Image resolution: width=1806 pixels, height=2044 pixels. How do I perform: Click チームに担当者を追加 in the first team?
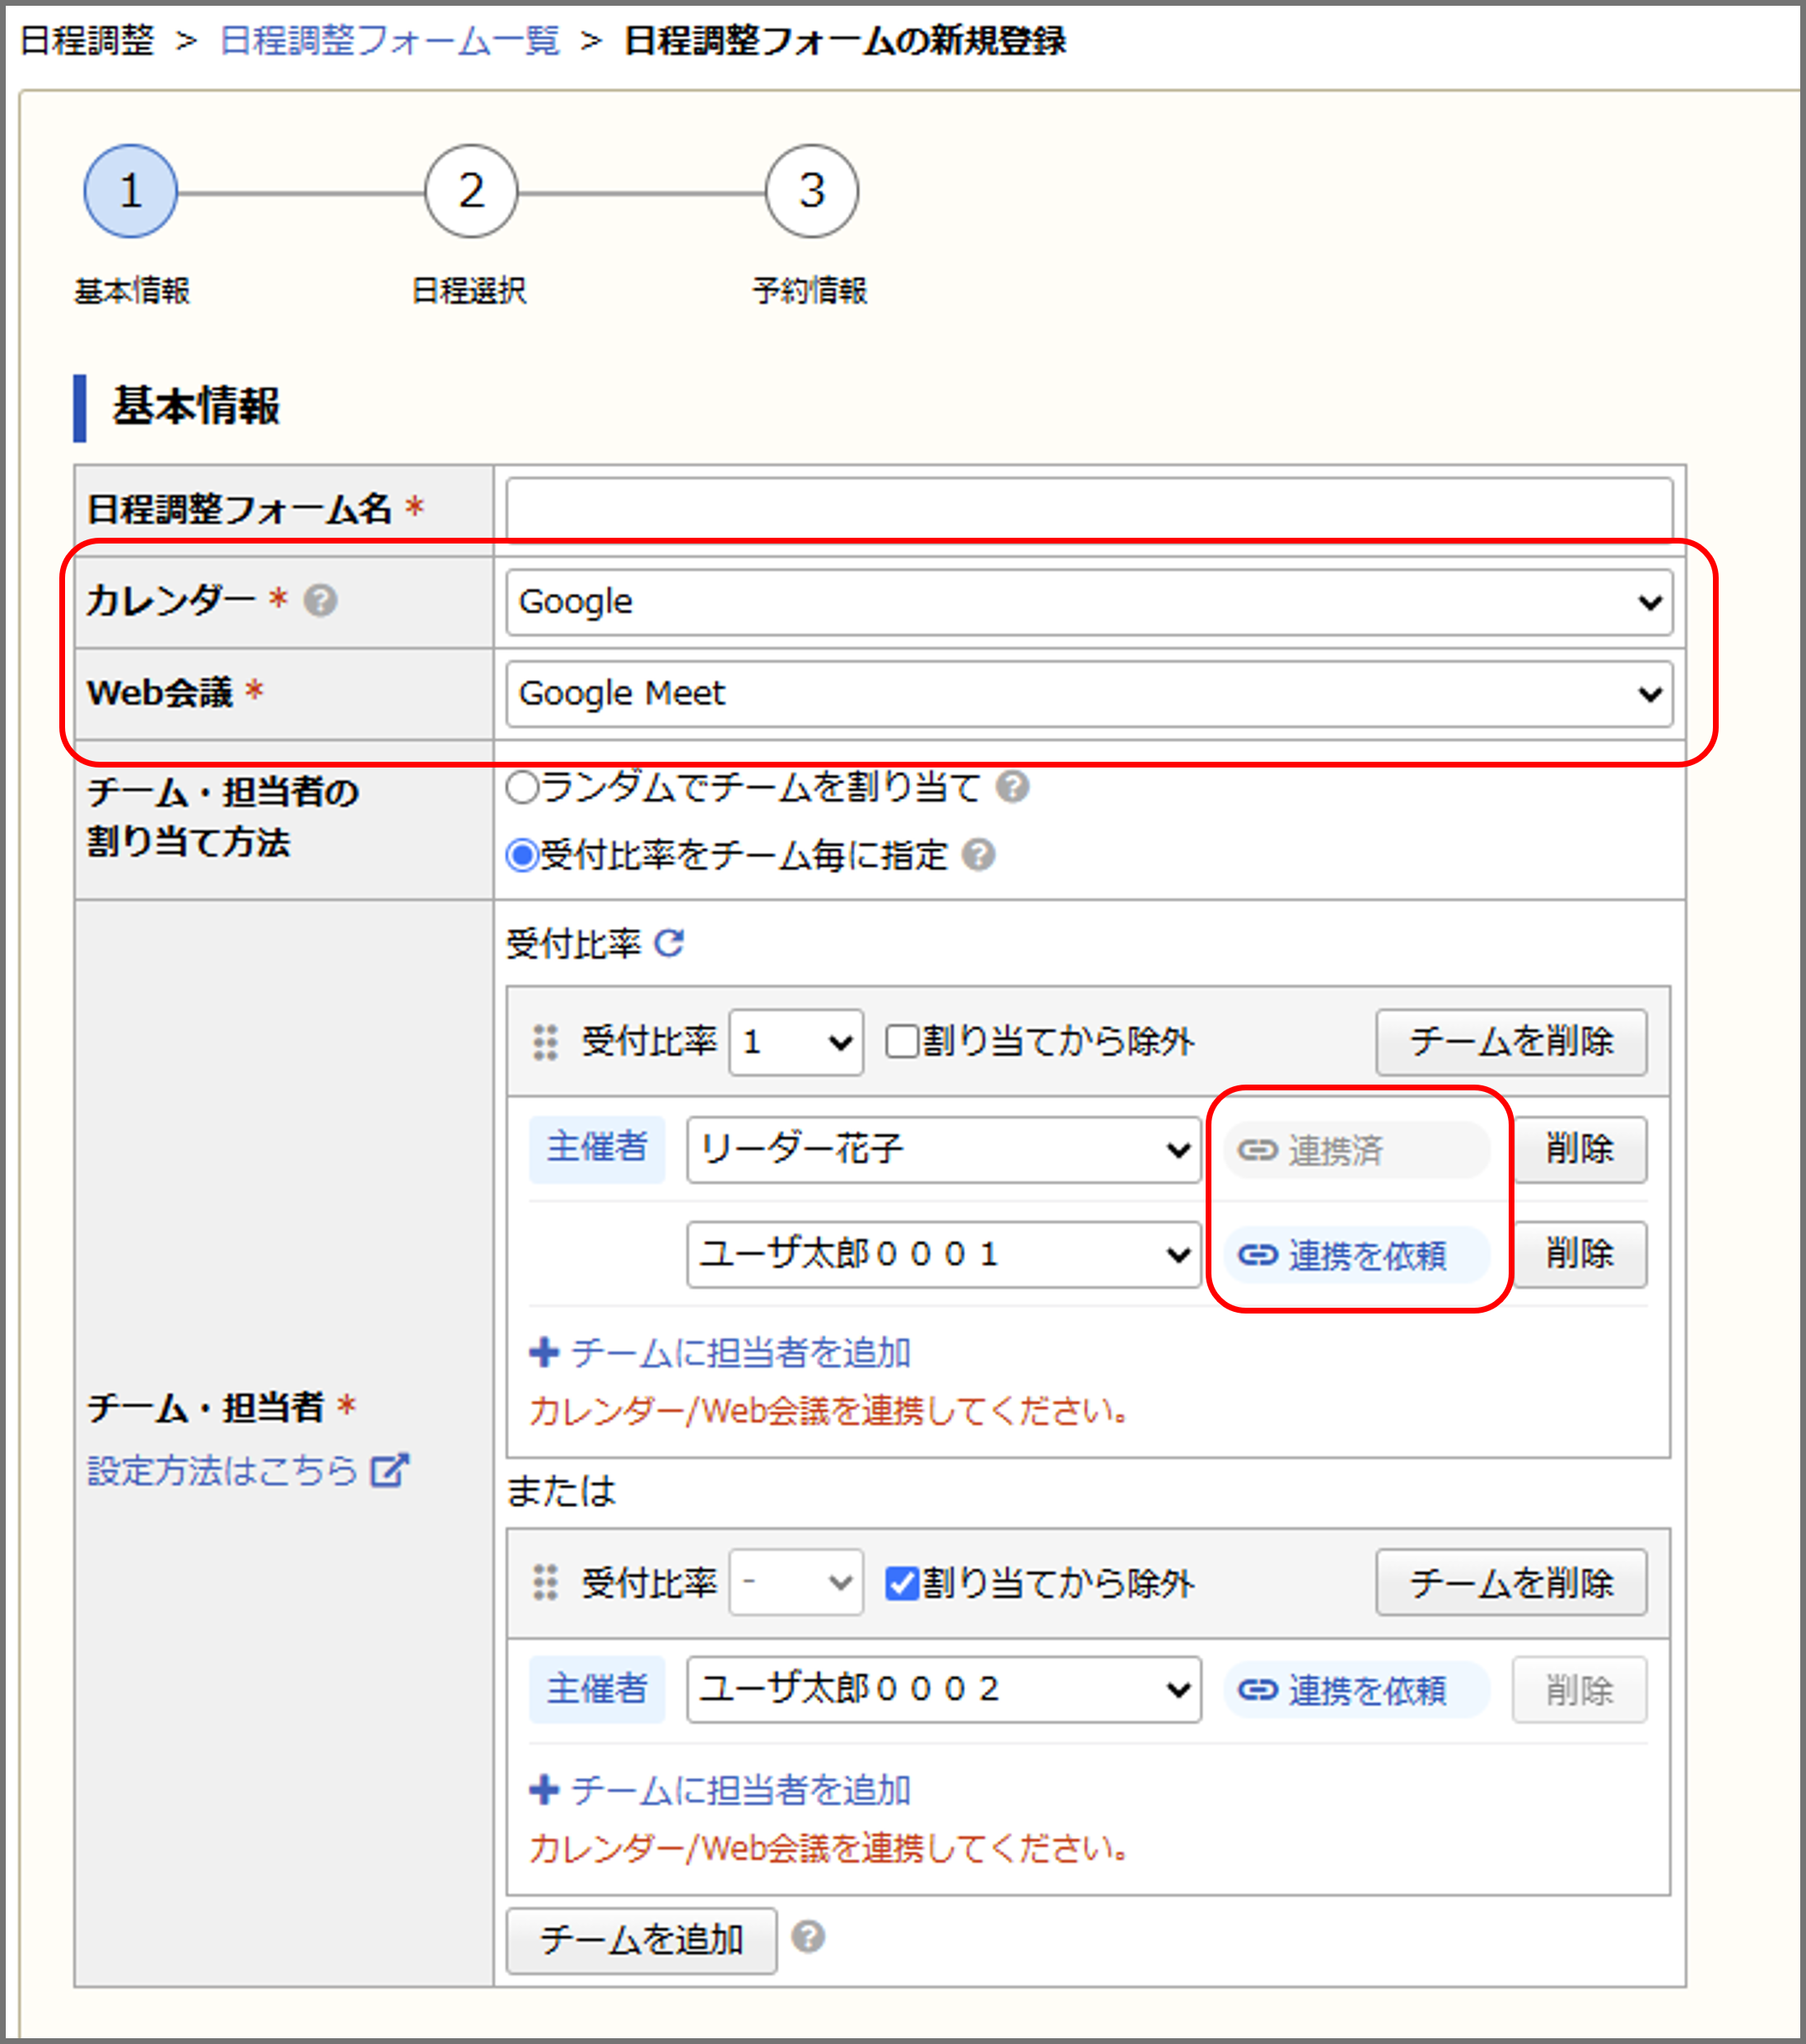point(720,1352)
